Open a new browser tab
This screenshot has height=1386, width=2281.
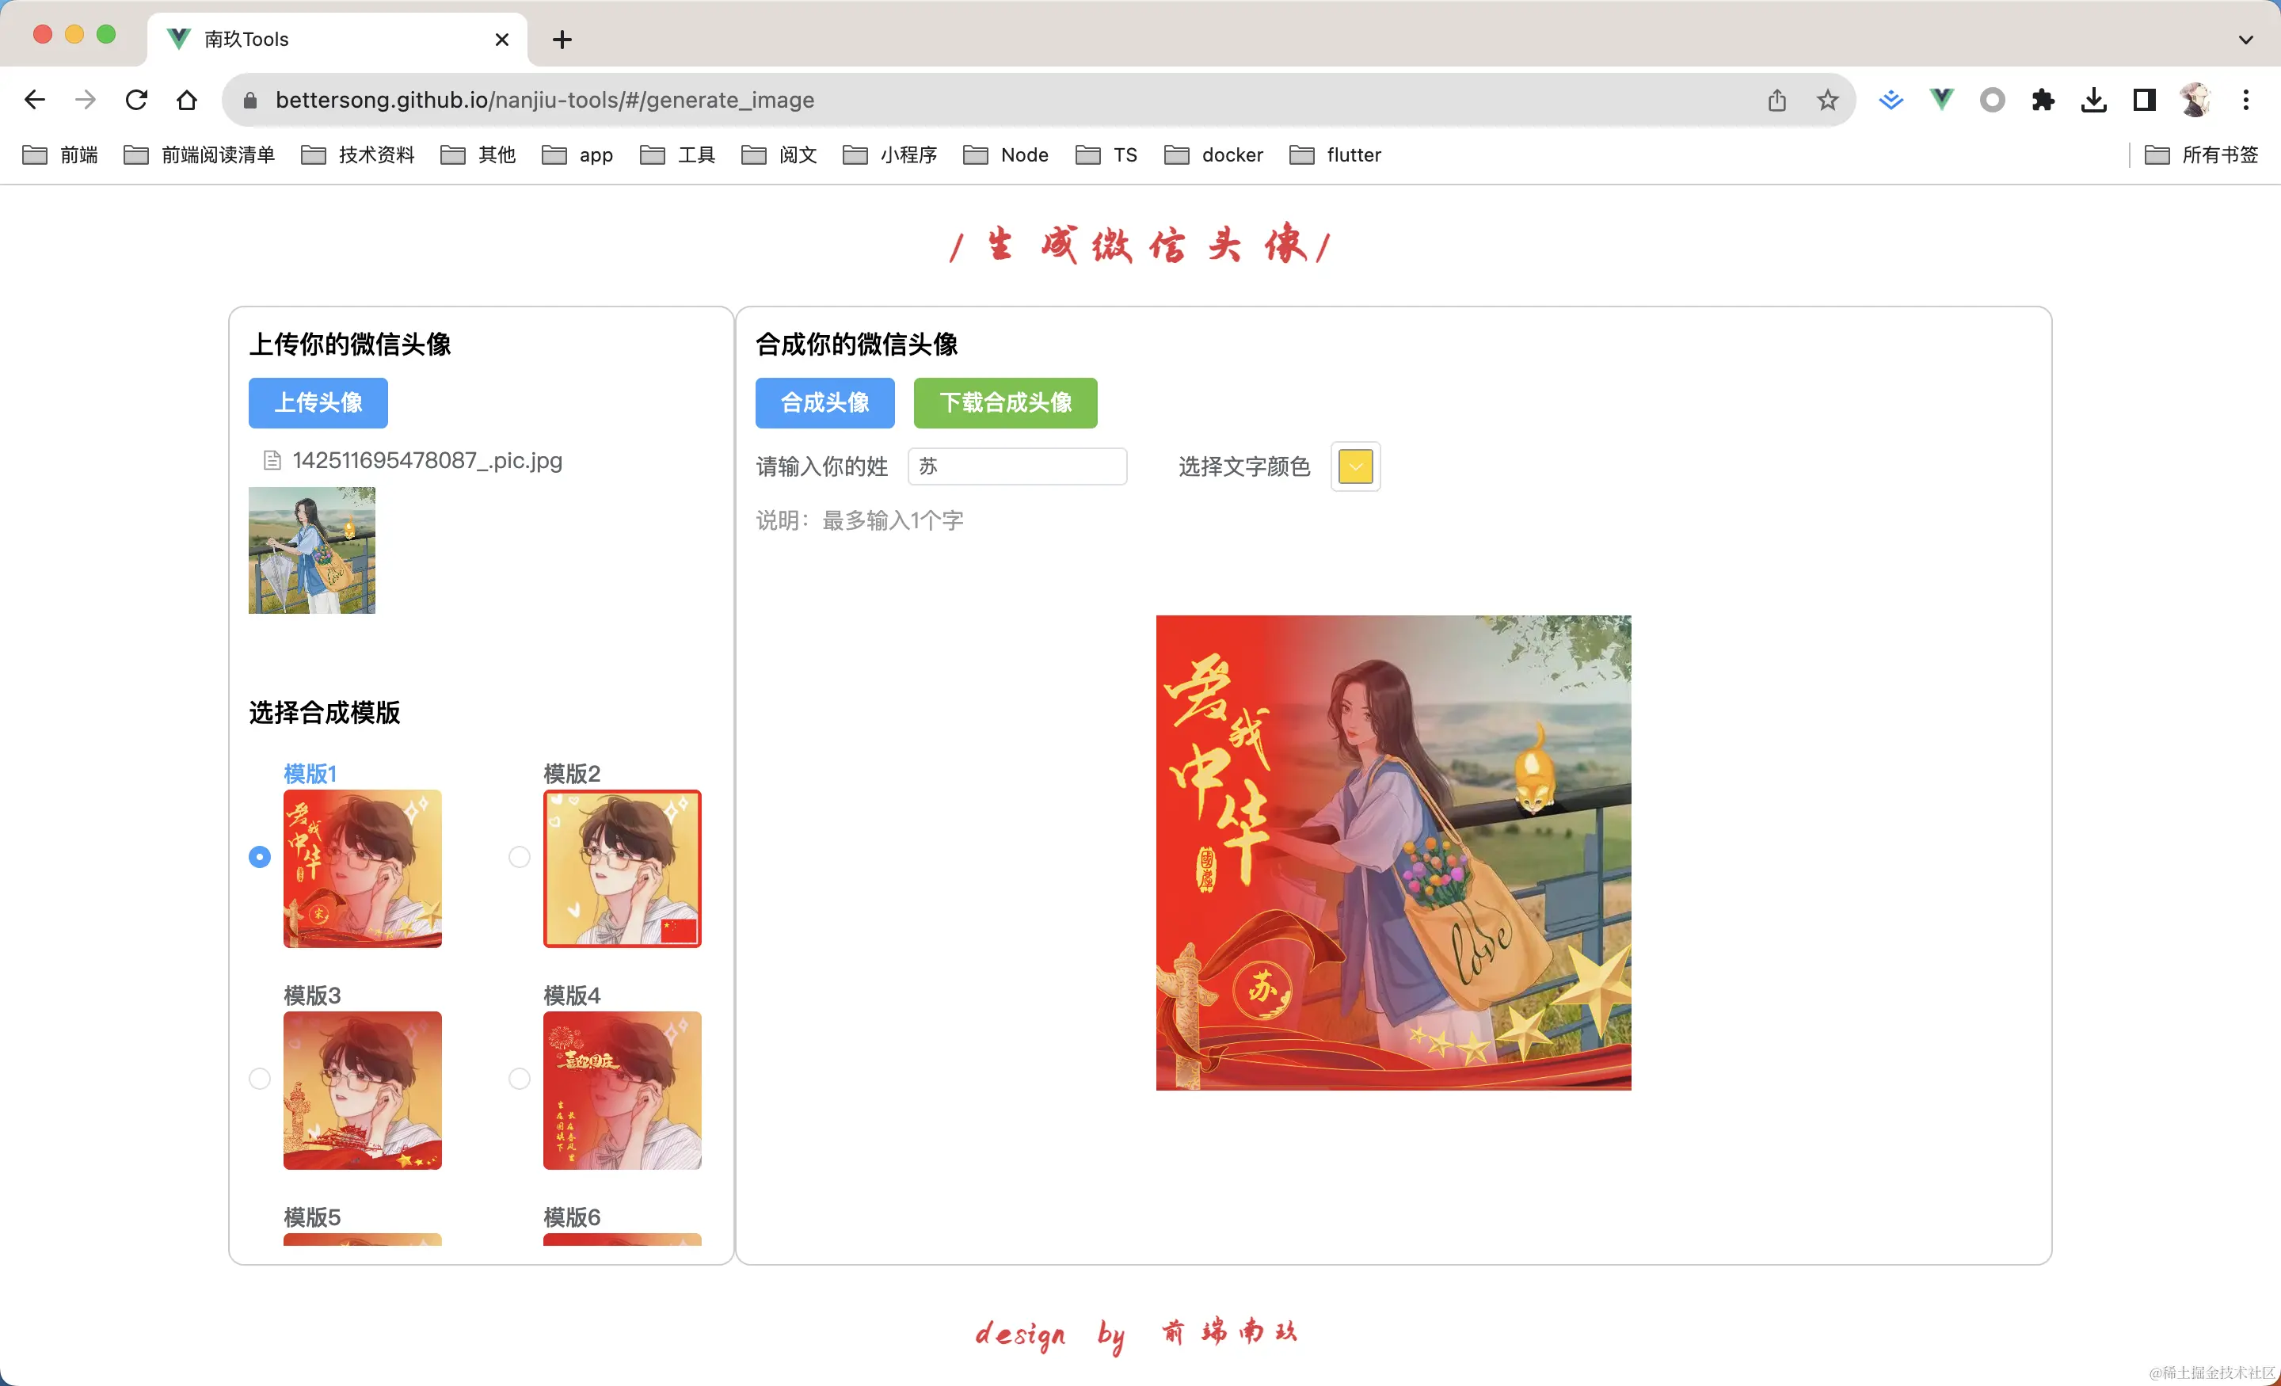[562, 39]
